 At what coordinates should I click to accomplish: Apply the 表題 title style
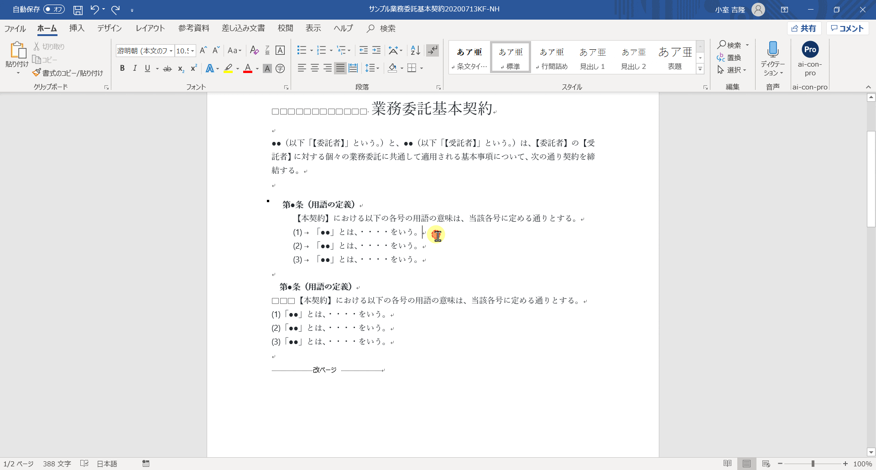[x=675, y=57]
